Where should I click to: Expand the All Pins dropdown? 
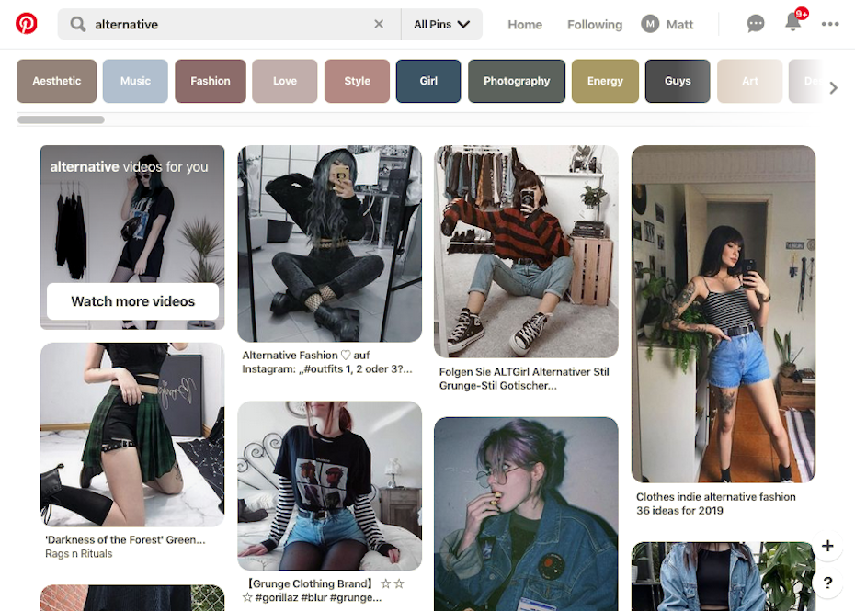pyautogui.click(x=441, y=24)
